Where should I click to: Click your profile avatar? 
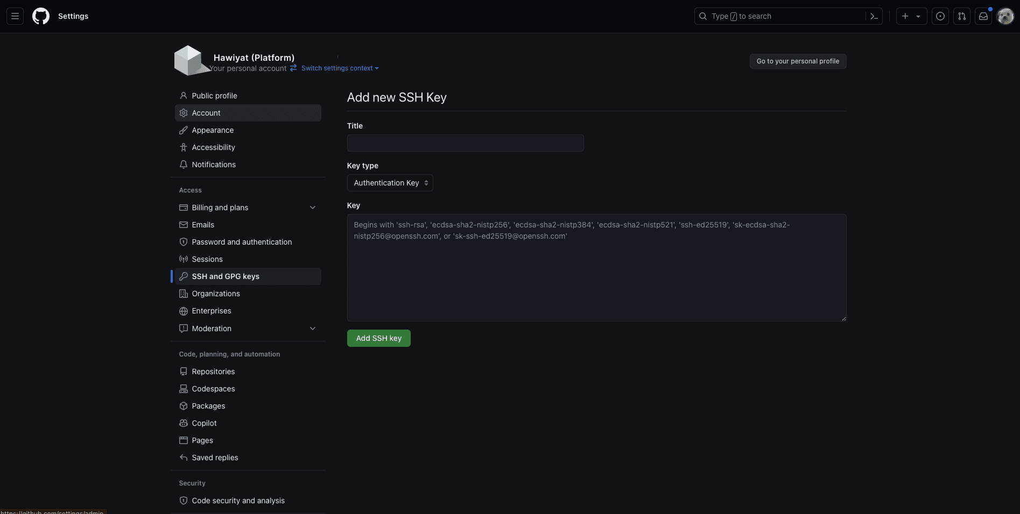click(1005, 16)
